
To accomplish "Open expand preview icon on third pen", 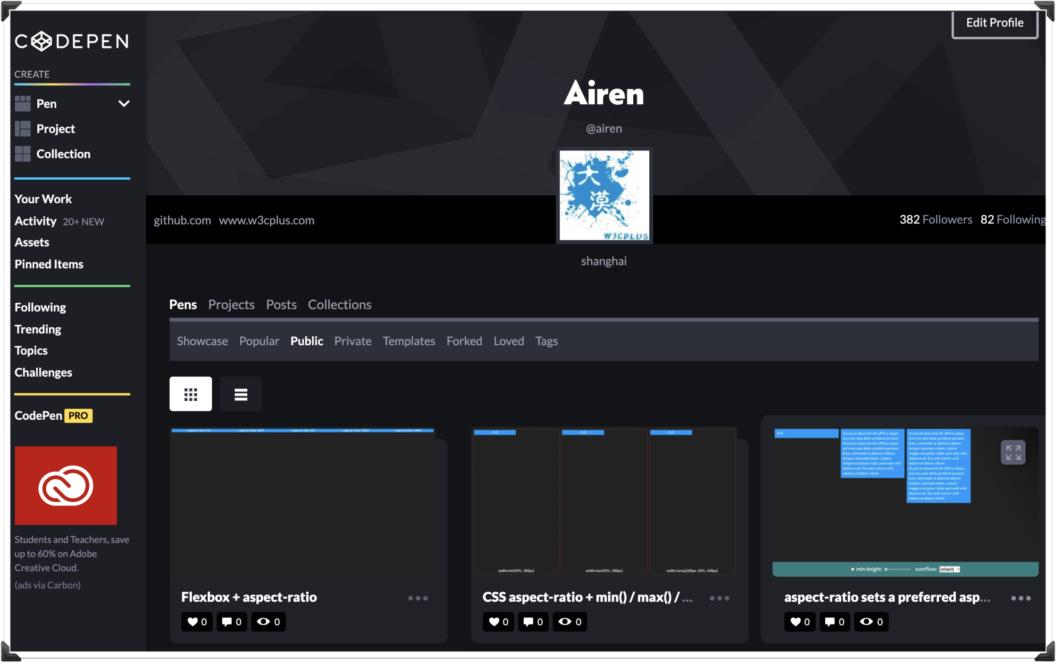I will 1013,453.
